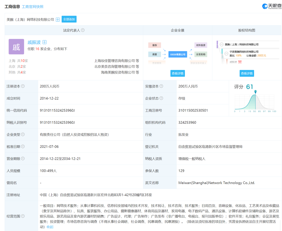Click the 其他 共4家 row
Viewport: 282px width, 231px height.
[17, 72]
